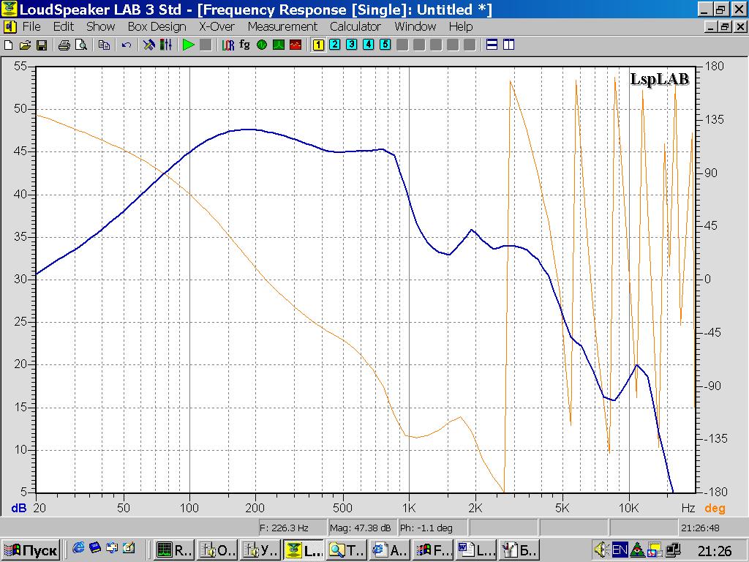Open Print Preview from the toolbar

(80, 45)
